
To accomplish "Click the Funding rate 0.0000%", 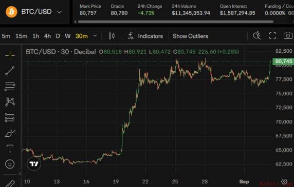I will 275,13.
